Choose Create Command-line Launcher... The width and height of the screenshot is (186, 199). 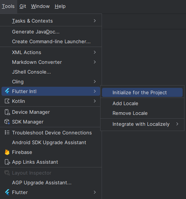[51, 41]
